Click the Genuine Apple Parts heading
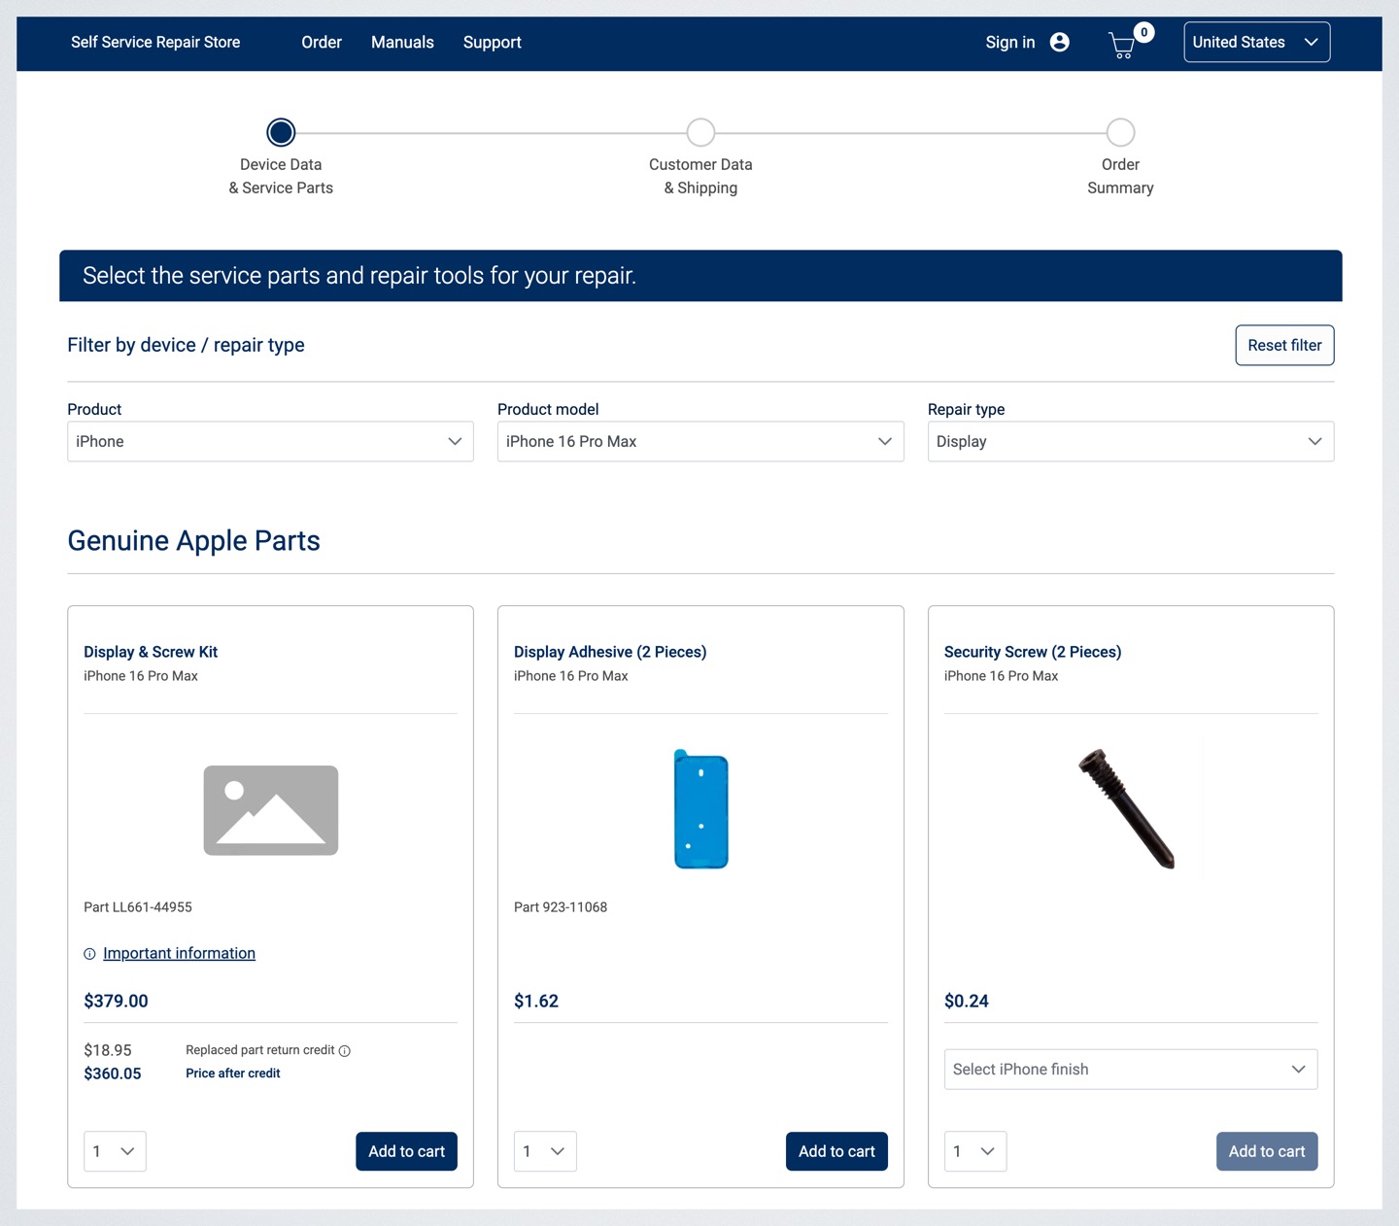 click(194, 540)
